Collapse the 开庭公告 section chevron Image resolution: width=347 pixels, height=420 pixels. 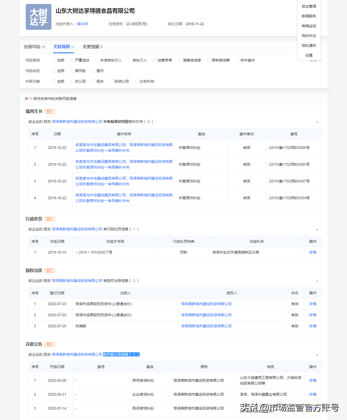pos(317,355)
